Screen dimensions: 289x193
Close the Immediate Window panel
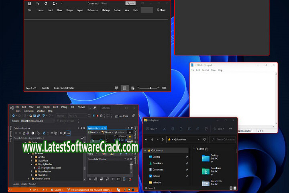coord(131,159)
